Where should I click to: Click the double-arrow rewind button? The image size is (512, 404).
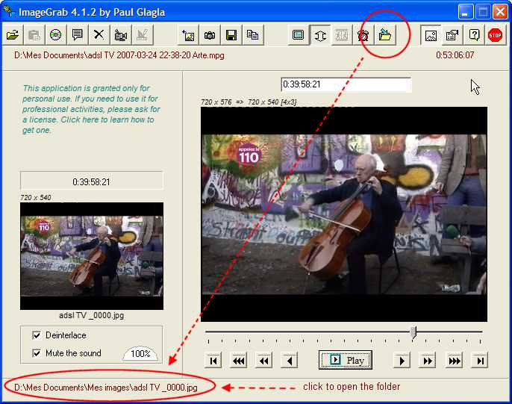click(264, 361)
